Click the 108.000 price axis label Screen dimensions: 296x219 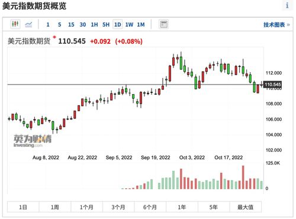(x=274, y=104)
